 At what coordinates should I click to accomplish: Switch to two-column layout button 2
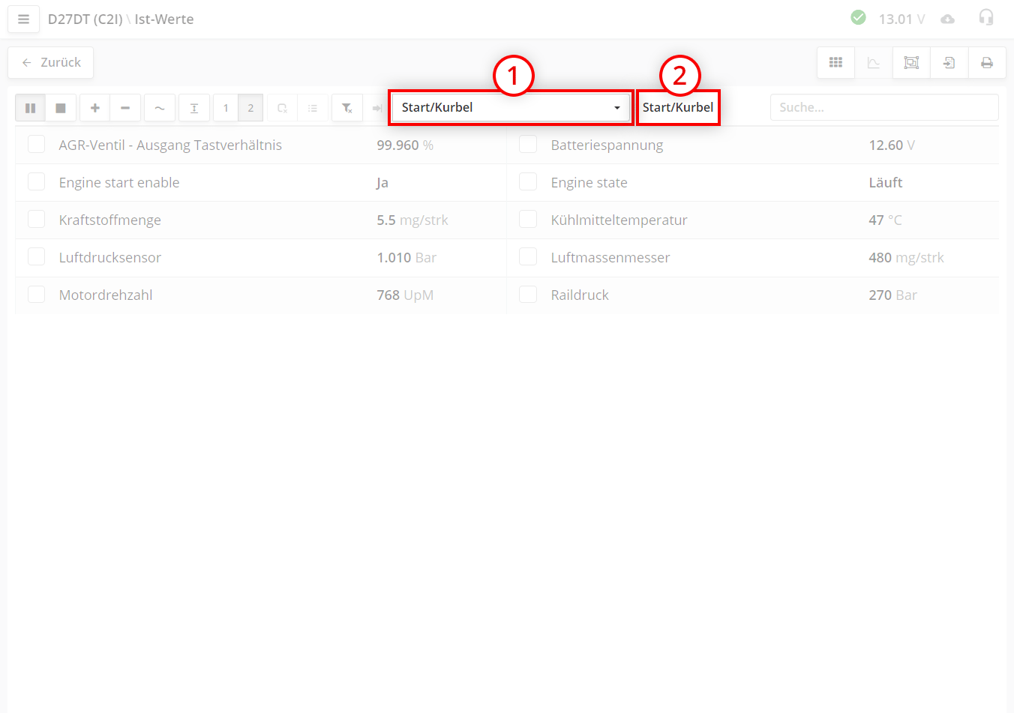(x=250, y=108)
